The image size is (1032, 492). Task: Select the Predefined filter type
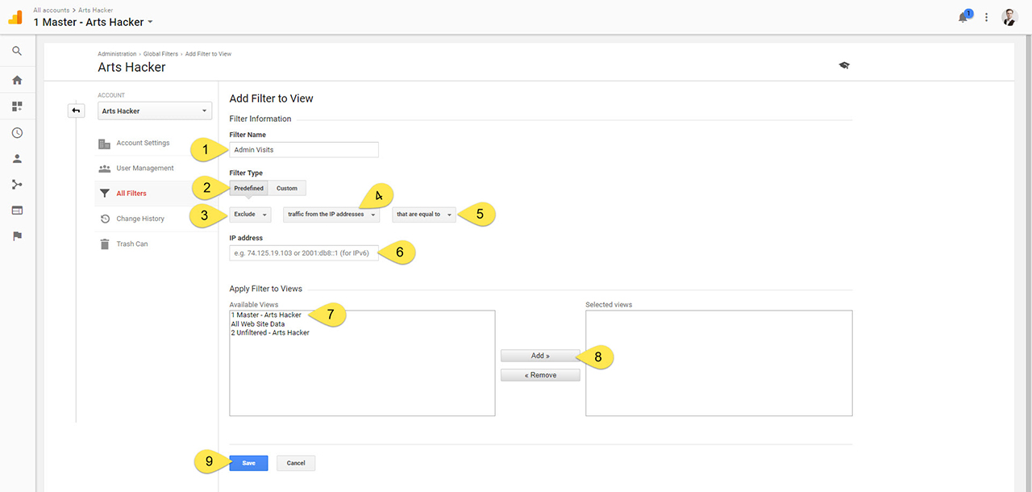[248, 189]
